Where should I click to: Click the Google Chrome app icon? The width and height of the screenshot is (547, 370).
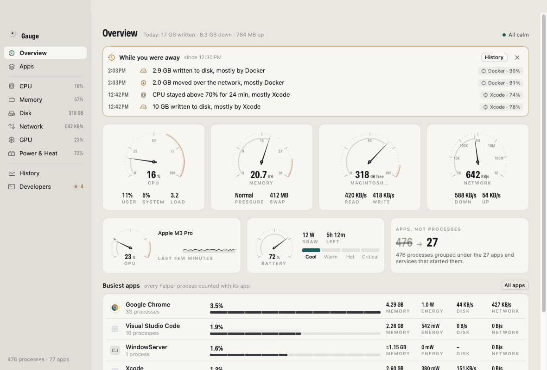tap(115, 308)
